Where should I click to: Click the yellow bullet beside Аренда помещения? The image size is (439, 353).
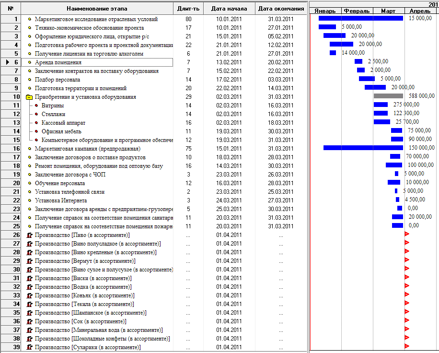[30, 62]
